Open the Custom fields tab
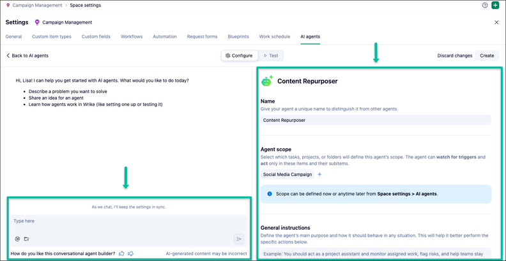Viewport: 506px width, 261px height. 96,36
